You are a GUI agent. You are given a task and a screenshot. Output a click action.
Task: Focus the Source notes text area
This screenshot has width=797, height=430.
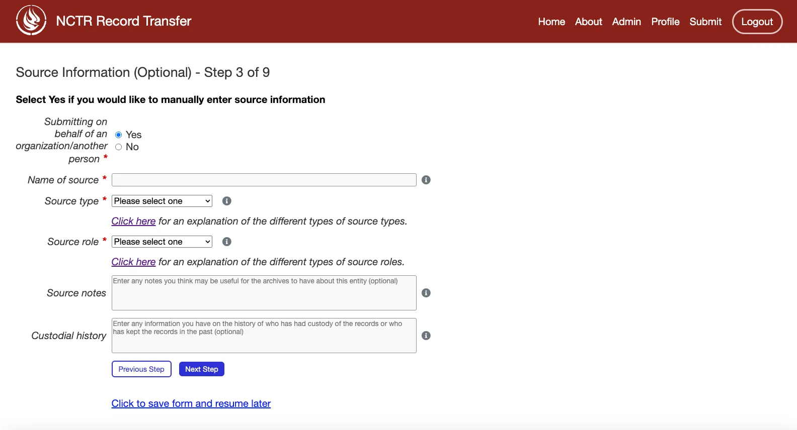[x=264, y=293]
